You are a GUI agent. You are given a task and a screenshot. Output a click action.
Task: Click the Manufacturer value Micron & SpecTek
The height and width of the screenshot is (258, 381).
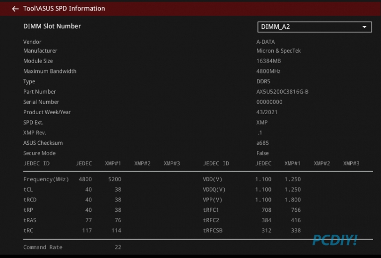click(x=278, y=51)
